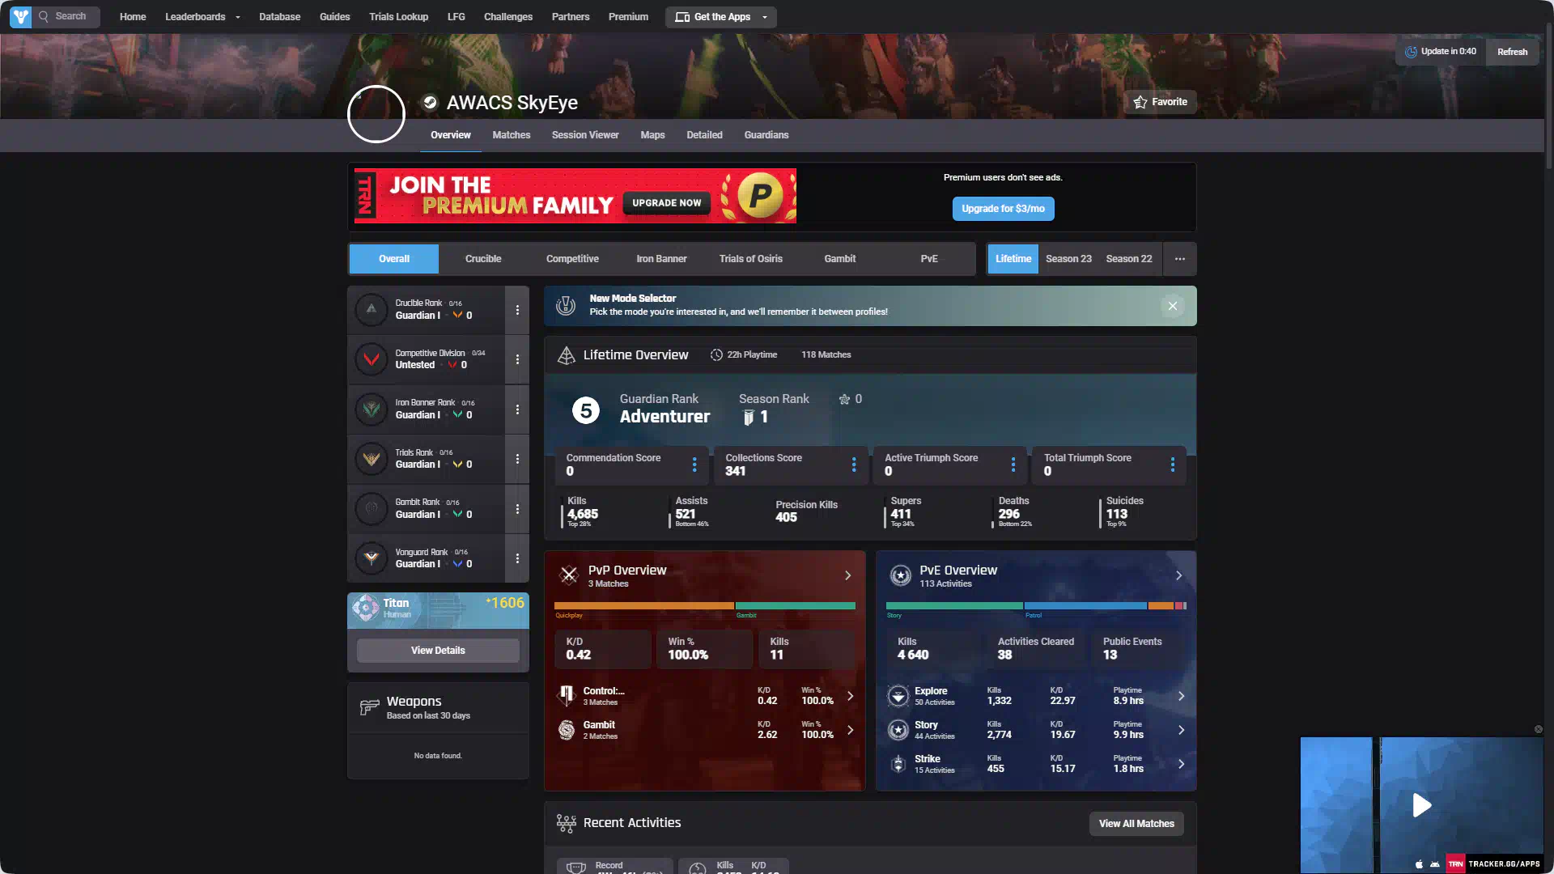Click the Premium nav link
The height and width of the screenshot is (874, 1554).
pos(628,17)
